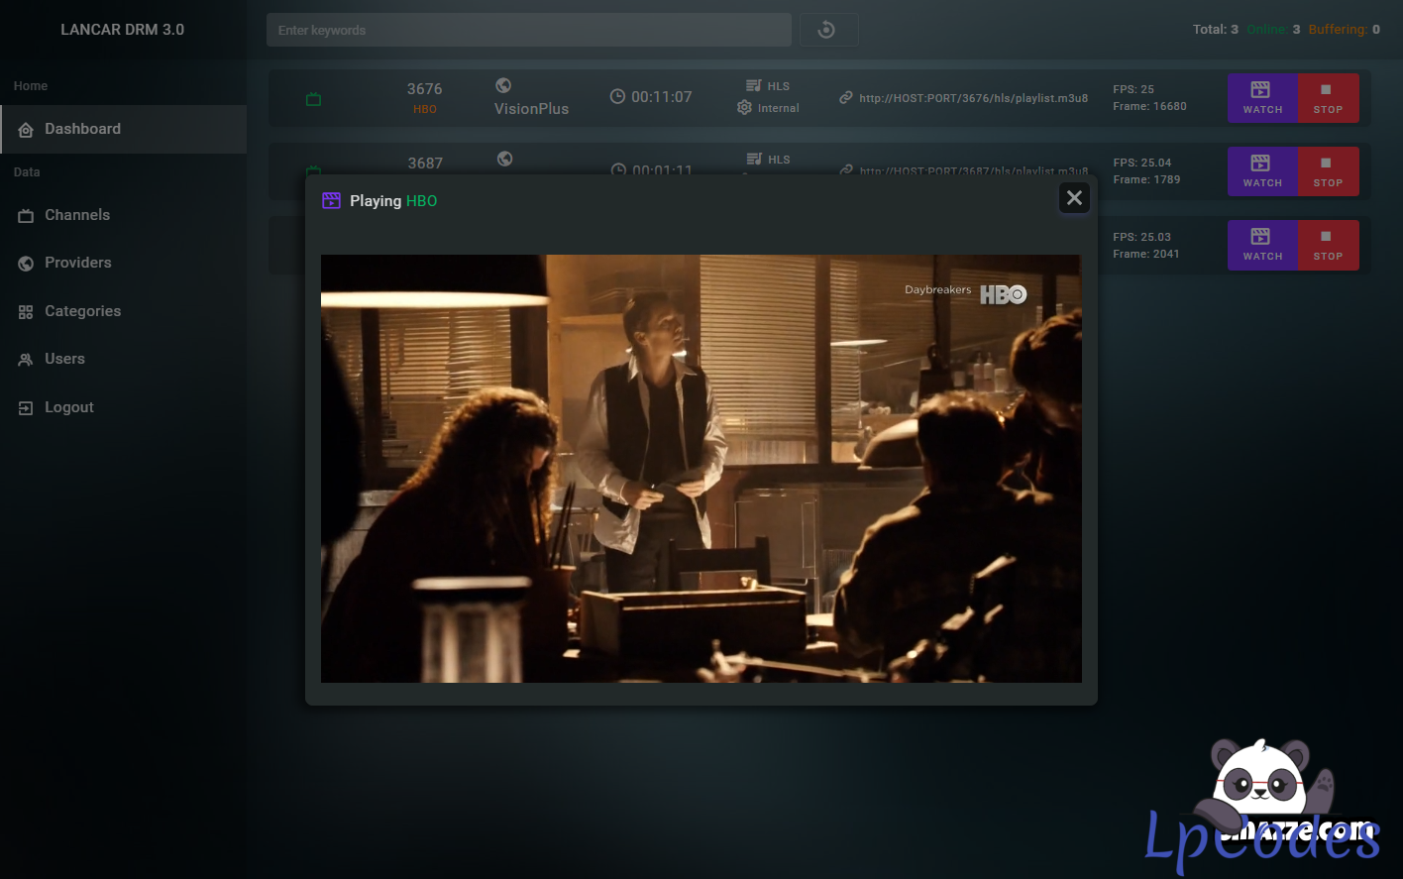Click Logout in the sidebar

pos(68,407)
